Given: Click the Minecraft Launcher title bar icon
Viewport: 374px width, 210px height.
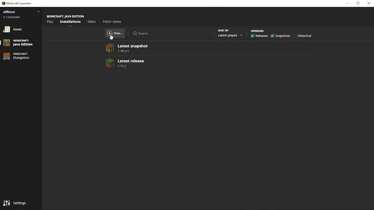Looking at the screenshot, I should (4, 3).
